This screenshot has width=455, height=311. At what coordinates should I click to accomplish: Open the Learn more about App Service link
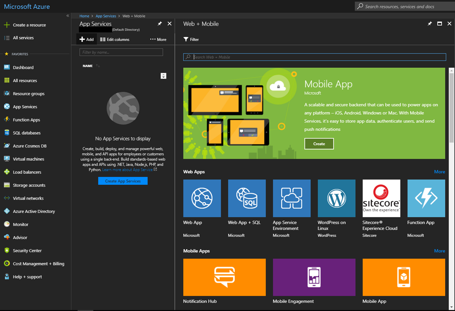pos(127,170)
